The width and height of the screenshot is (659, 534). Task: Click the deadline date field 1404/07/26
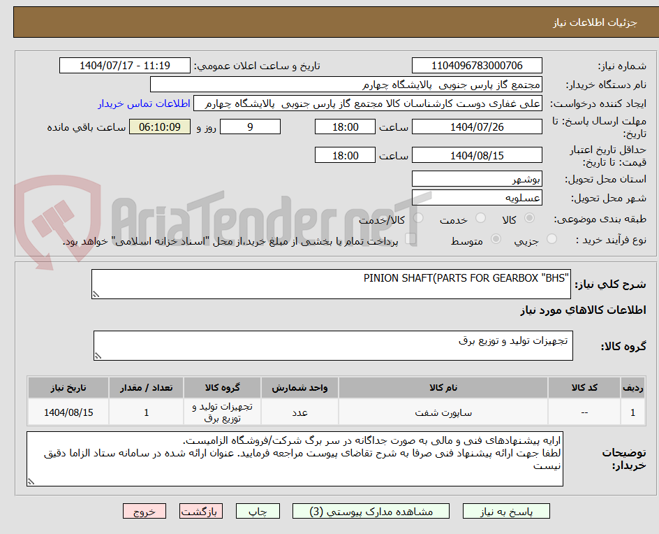pyautogui.click(x=477, y=127)
